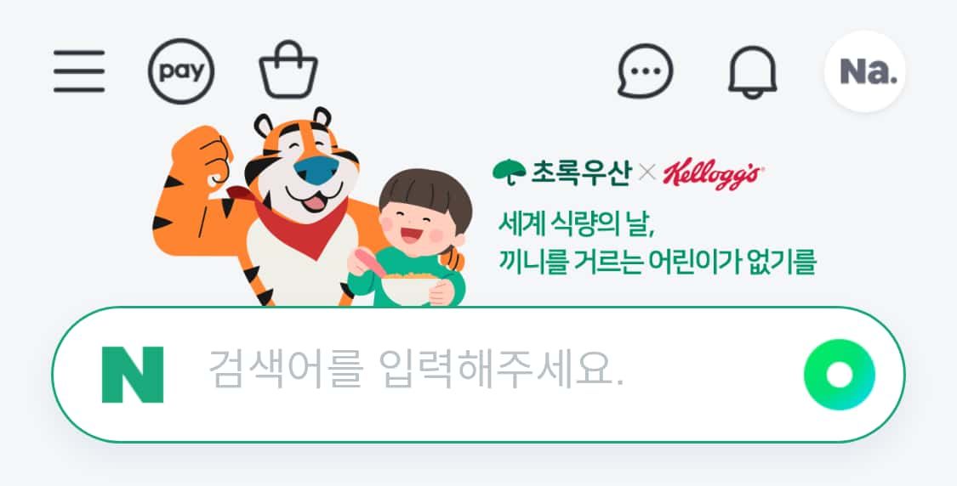
Task: Open the chat speech bubble icon
Action: pos(645,71)
